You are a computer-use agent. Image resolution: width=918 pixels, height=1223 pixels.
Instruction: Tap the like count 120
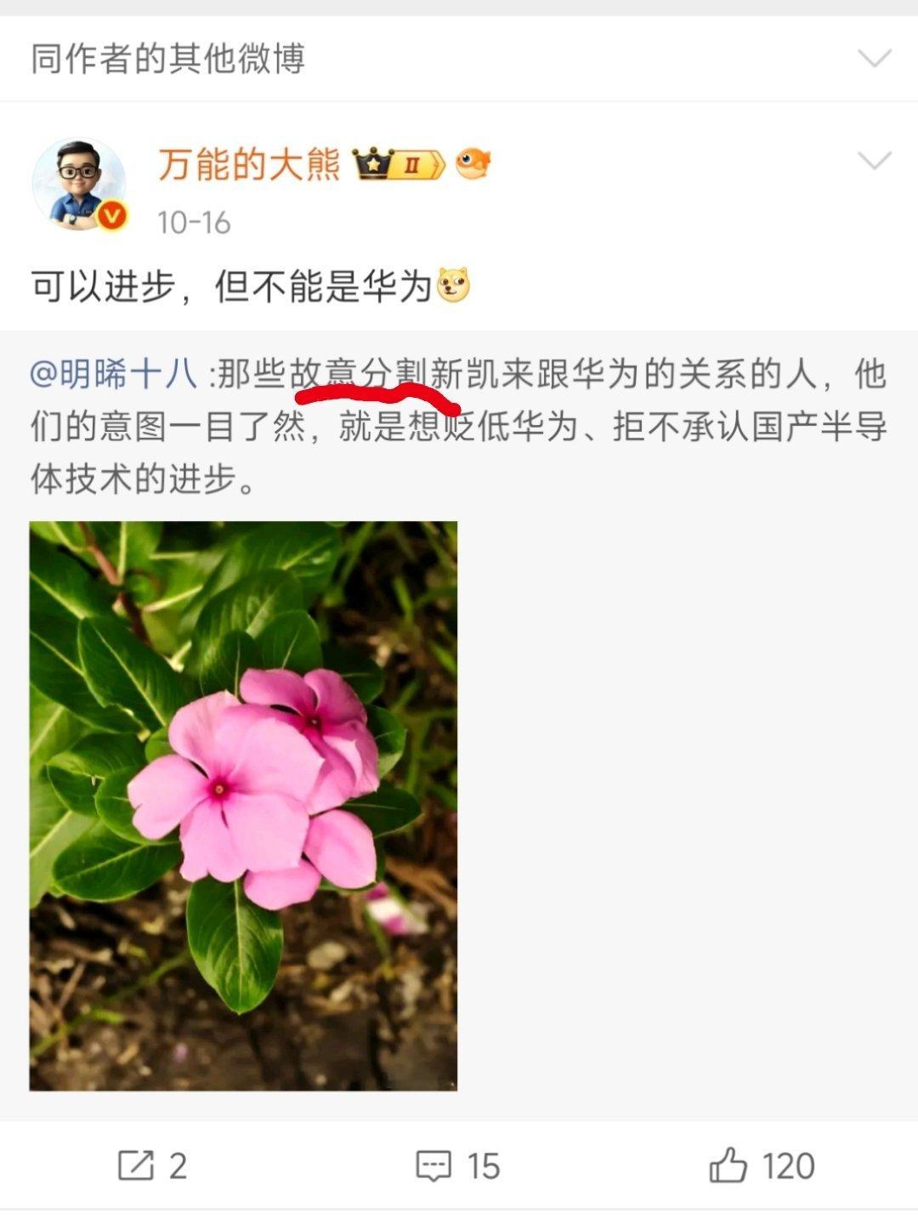coord(788,1166)
